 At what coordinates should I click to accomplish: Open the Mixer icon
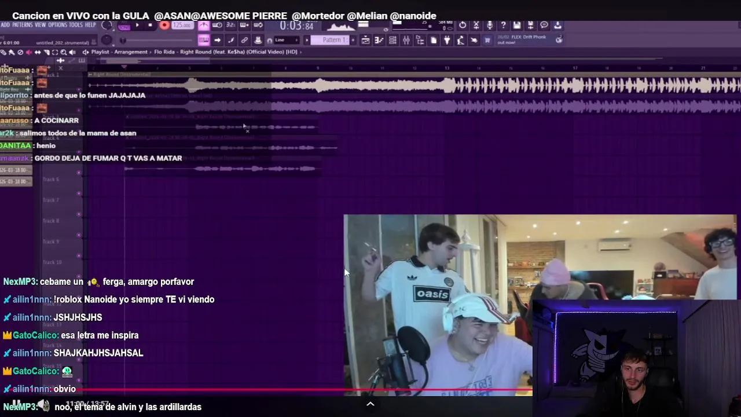(x=406, y=40)
